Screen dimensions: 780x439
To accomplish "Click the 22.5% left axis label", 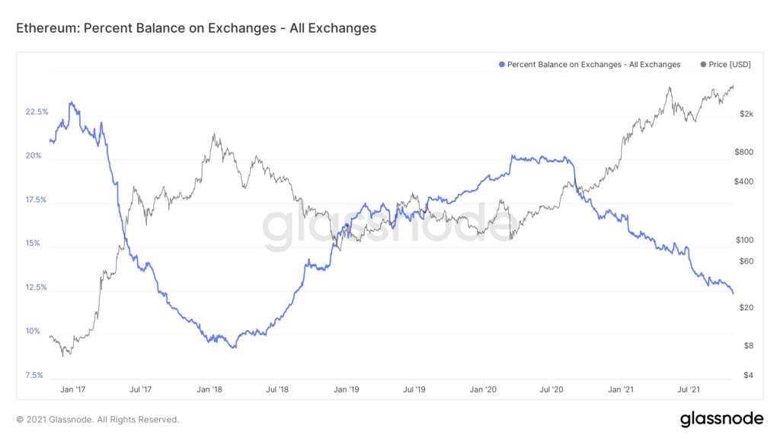I will tap(37, 112).
